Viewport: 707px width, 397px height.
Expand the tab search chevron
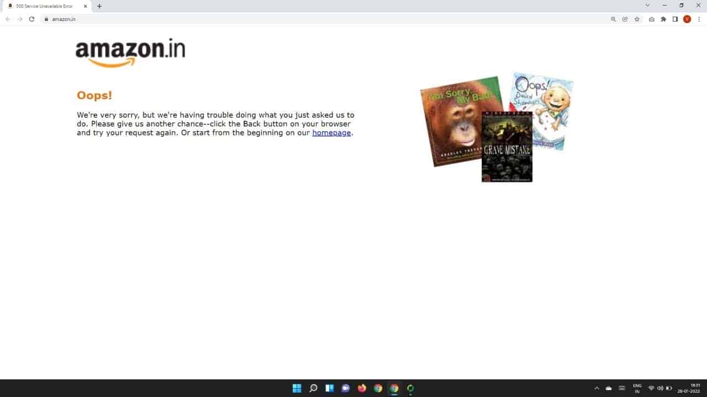647,5
